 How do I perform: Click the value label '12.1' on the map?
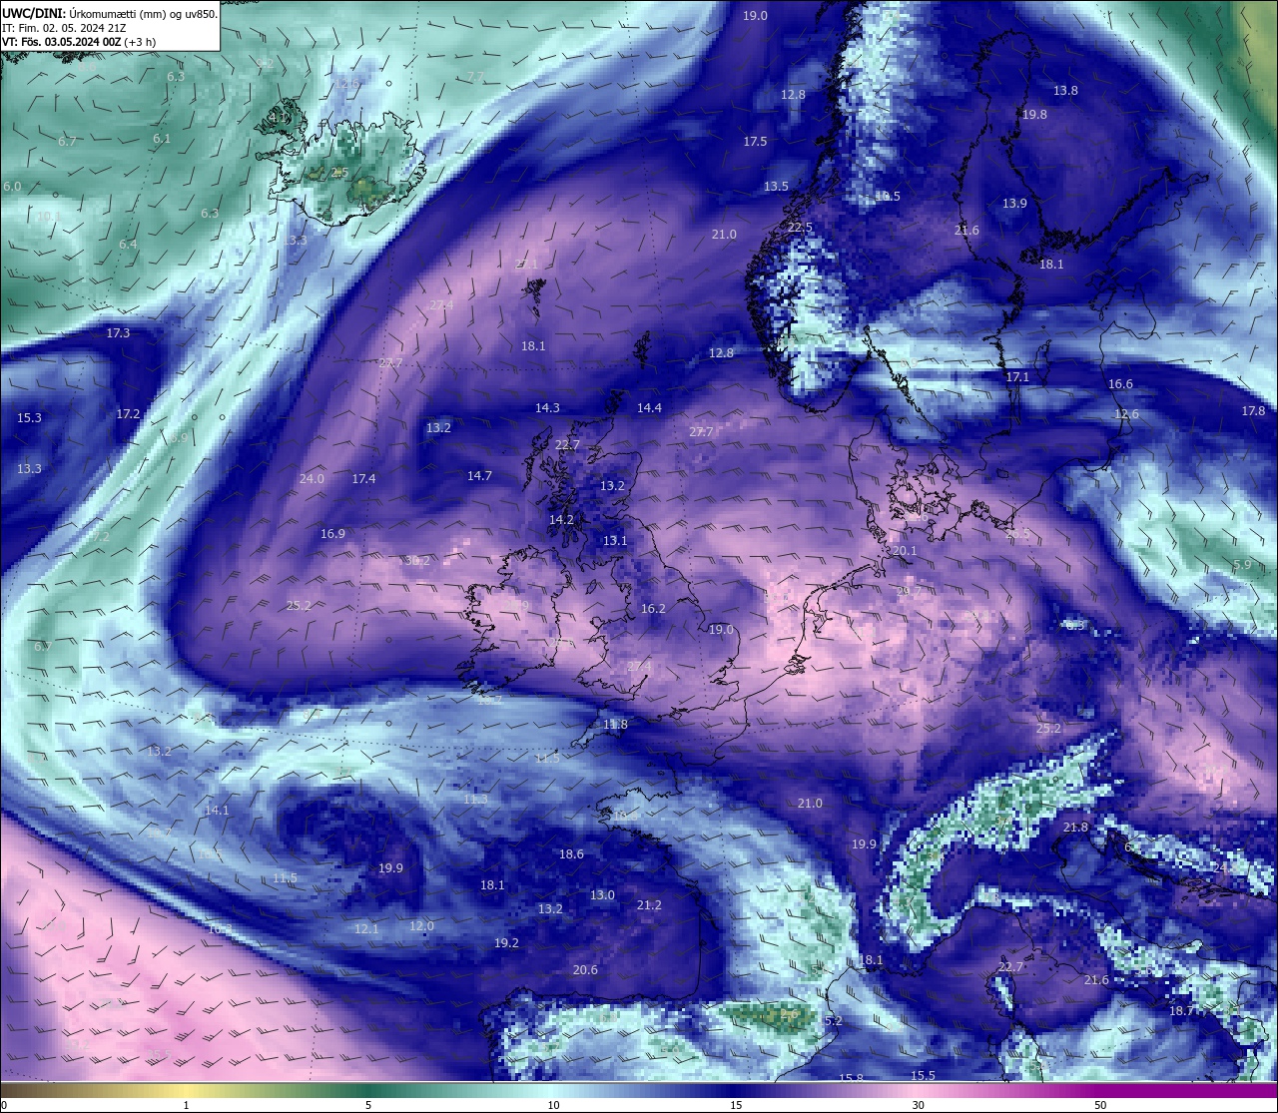366,929
